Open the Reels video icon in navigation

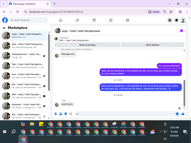tap(94, 20)
